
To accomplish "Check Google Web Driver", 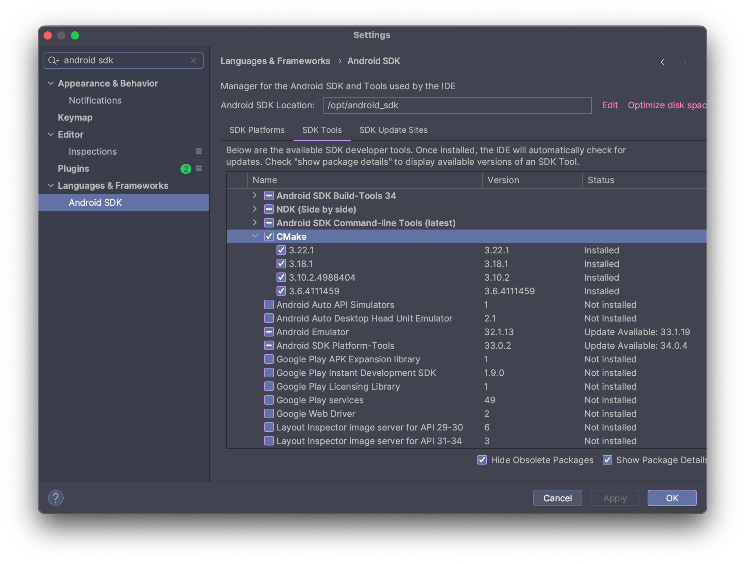I will 269,413.
